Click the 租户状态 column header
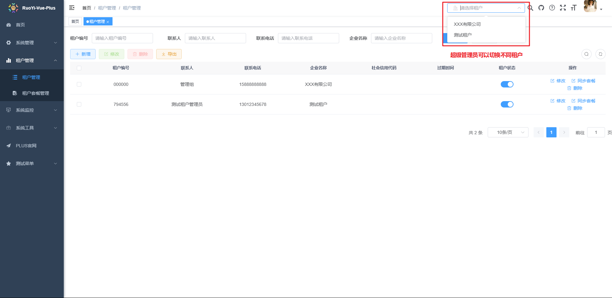 tap(507, 68)
